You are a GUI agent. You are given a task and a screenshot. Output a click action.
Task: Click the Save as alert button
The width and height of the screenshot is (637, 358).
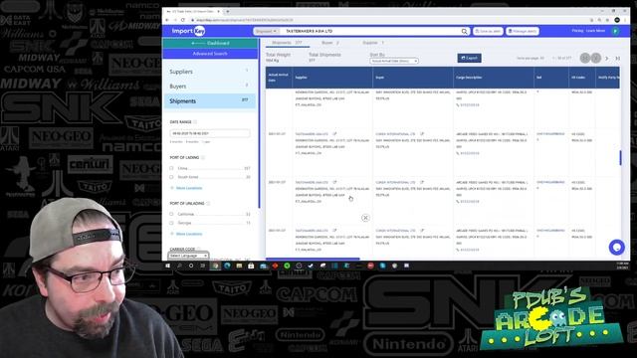pos(488,31)
